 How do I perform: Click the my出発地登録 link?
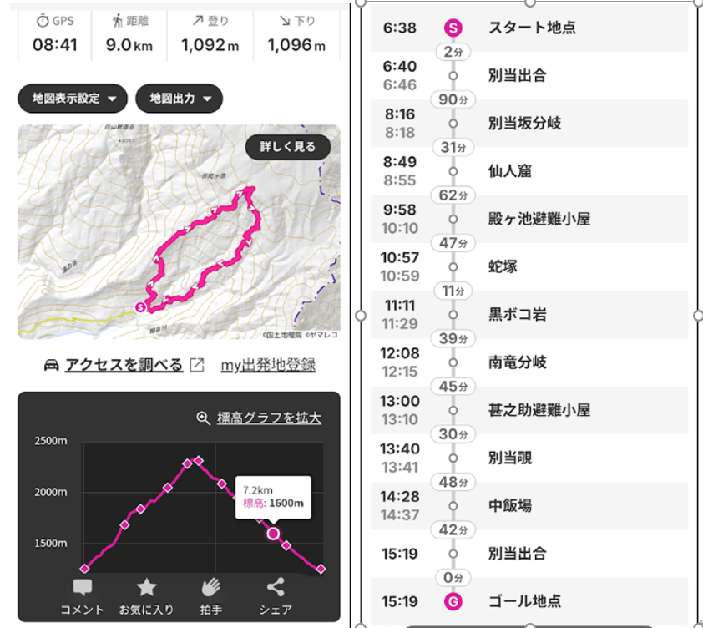click(x=268, y=365)
